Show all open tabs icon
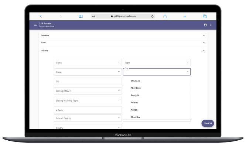This screenshot has height=144, width=246. pyautogui.click(x=205, y=16)
